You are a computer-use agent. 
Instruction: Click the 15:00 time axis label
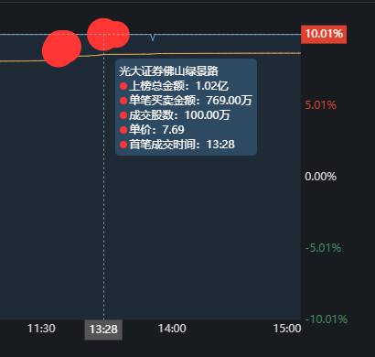coord(287,329)
